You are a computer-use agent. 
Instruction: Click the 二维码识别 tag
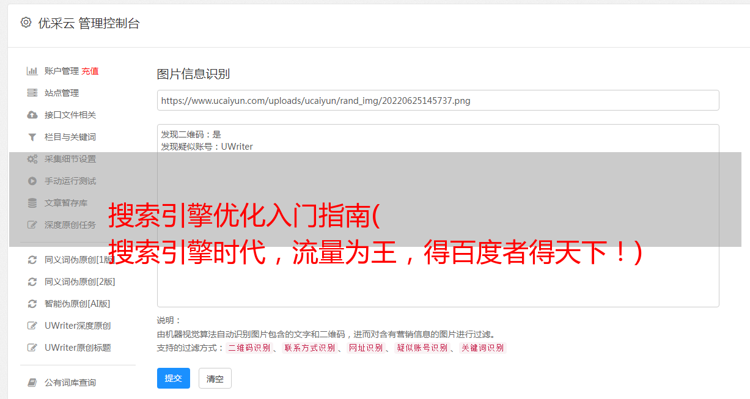click(x=249, y=348)
